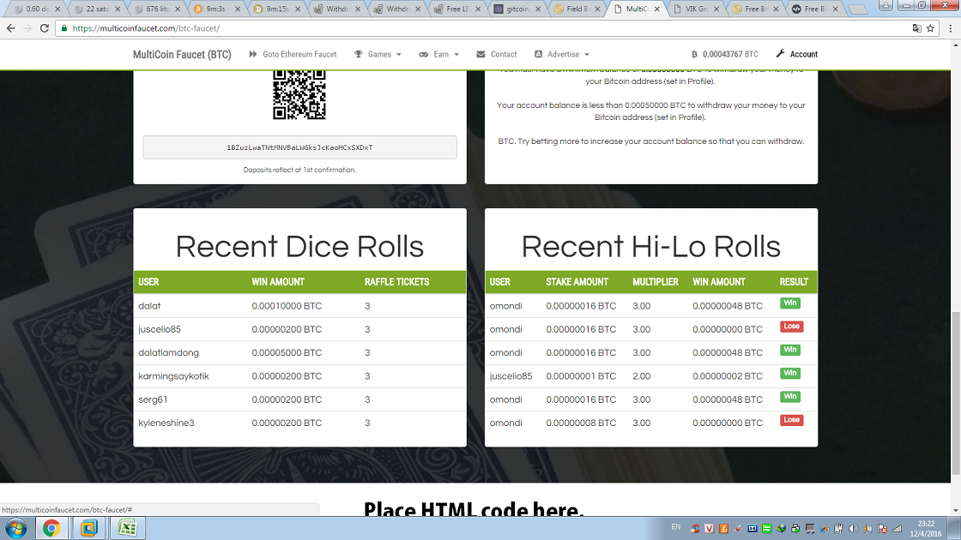Click the 2.00 multiplier value
The width and height of the screenshot is (961, 540).
pyautogui.click(x=641, y=376)
